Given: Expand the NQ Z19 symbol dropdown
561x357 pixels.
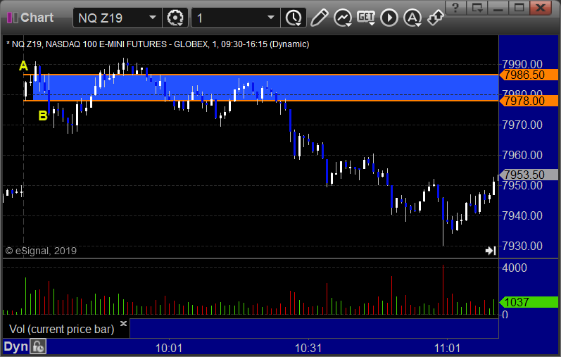Looking at the screenshot, I should [153, 17].
